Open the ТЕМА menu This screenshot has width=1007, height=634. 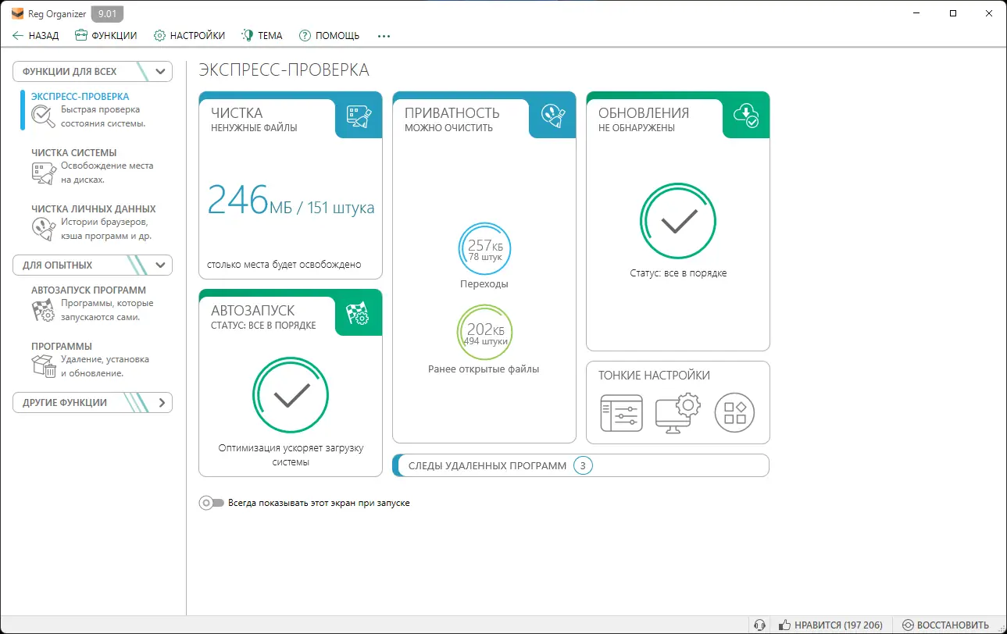262,35
